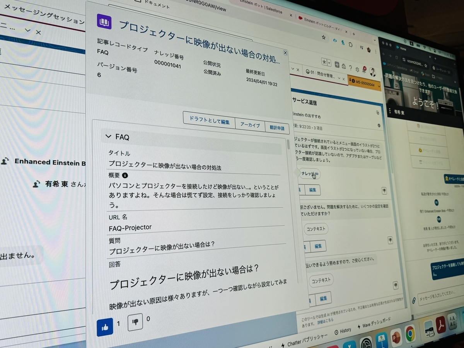Thumbs down the first recommended reply
The height and width of the screenshot is (348, 464).
(384, 190)
